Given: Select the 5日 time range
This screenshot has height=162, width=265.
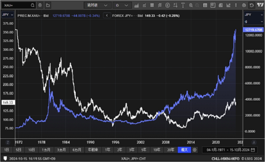Looking at the screenshot, I should click(19, 150).
